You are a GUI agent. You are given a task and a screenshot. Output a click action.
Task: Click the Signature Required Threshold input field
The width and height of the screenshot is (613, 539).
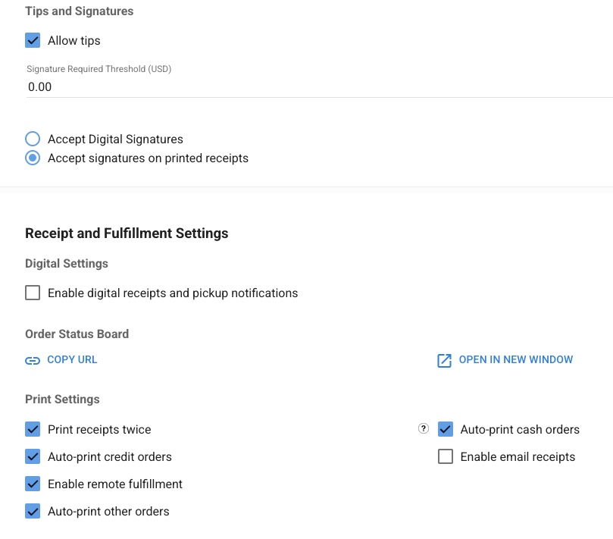319,87
